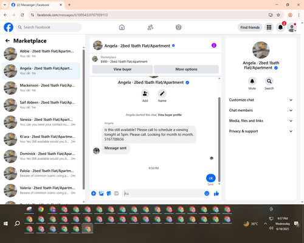Expand Media, files and links section
The width and height of the screenshot is (304, 243).
pyautogui.click(x=261, y=121)
